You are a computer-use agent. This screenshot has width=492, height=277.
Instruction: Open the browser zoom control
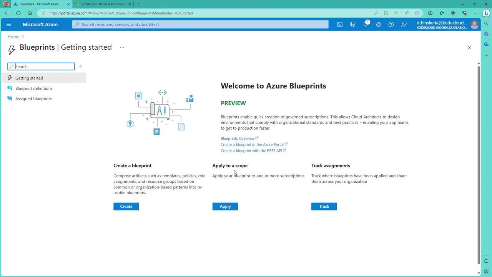pos(396,13)
